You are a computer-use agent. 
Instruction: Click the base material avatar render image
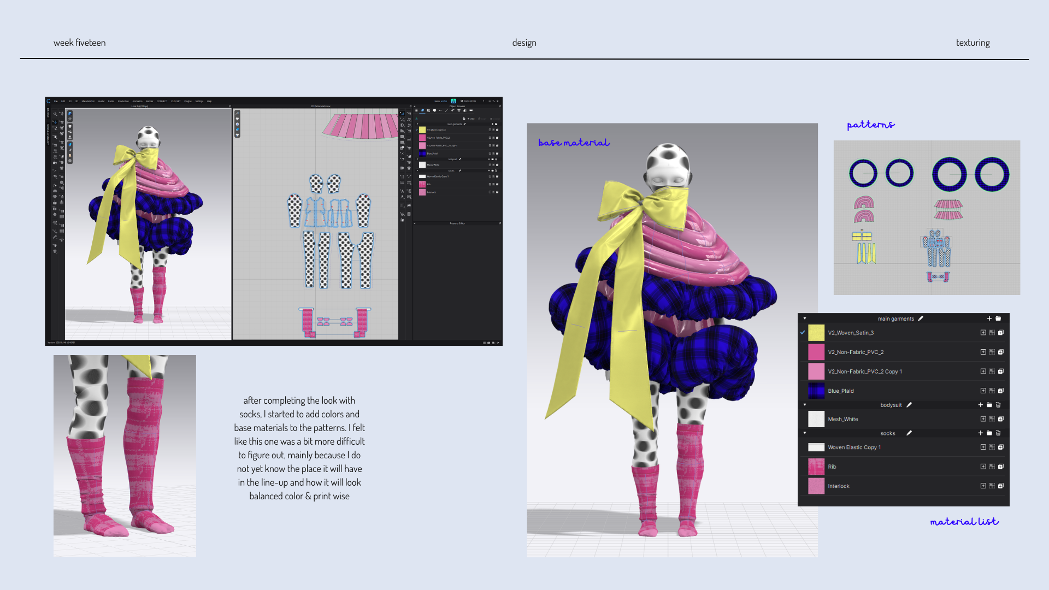click(x=672, y=340)
